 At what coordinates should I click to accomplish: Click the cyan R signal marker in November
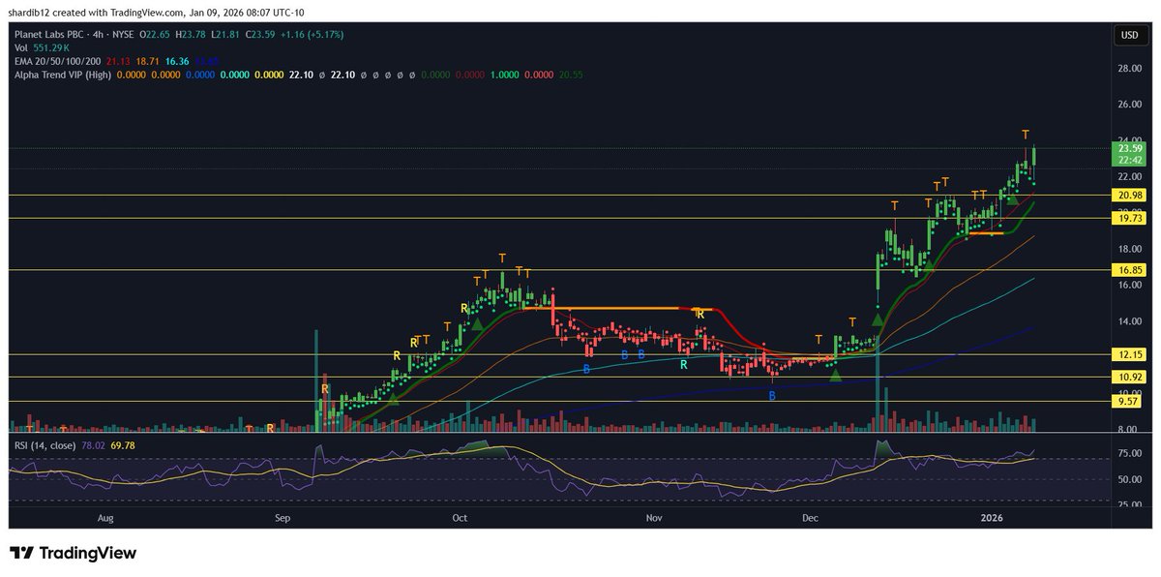tap(683, 365)
